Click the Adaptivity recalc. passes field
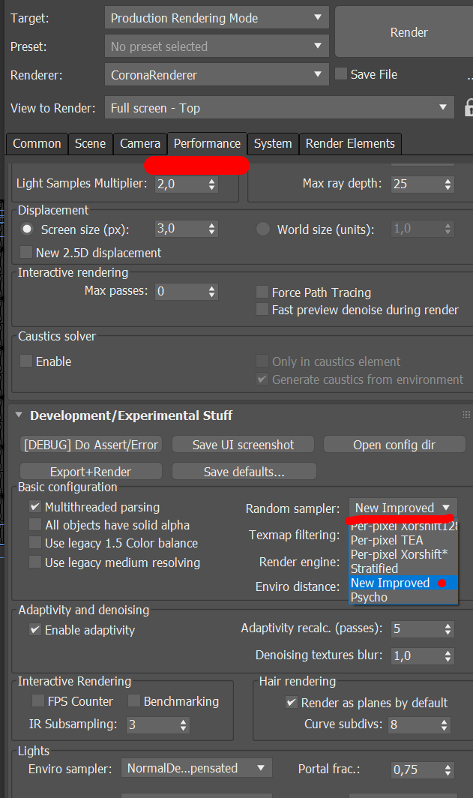Image resolution: width=473 pixels, height=798 pixels. 416,628
